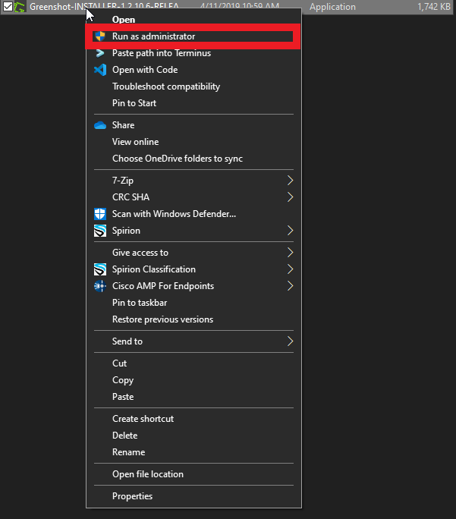The width and height of the screenshot is (456, 519).
Task: Select Run as administrator
Action: [193, 36]
